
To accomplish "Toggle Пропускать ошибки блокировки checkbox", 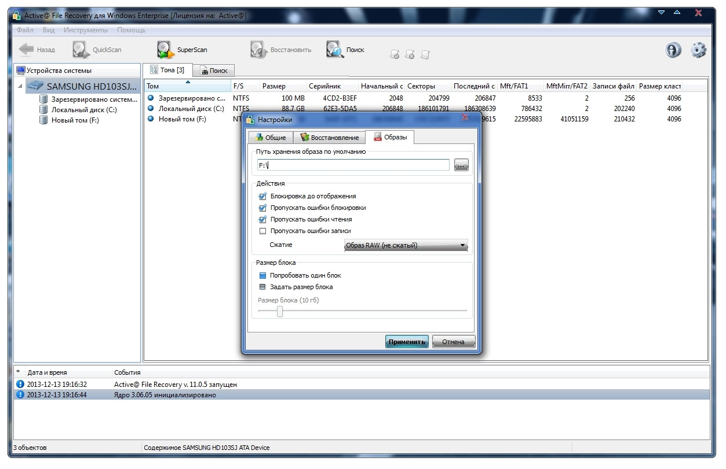I will click(x=263, y=208).
